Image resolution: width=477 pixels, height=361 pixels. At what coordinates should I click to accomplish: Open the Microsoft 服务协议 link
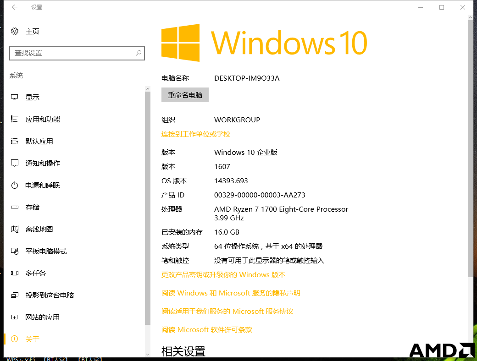click(227, 312)
